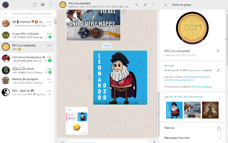The width and height of the screenshot is (228, 143).
Task: Open the chat.whatsapp.com group link
Action: coord(188,78)
